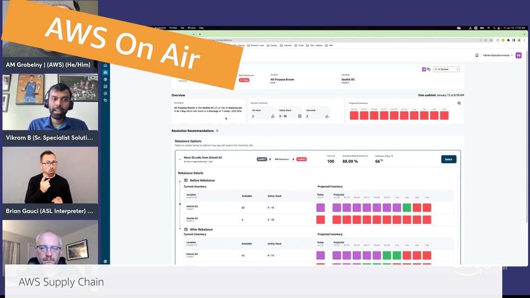Click the chat icon beside In Review
530x298 pixels.
click(x=429, y=70)
